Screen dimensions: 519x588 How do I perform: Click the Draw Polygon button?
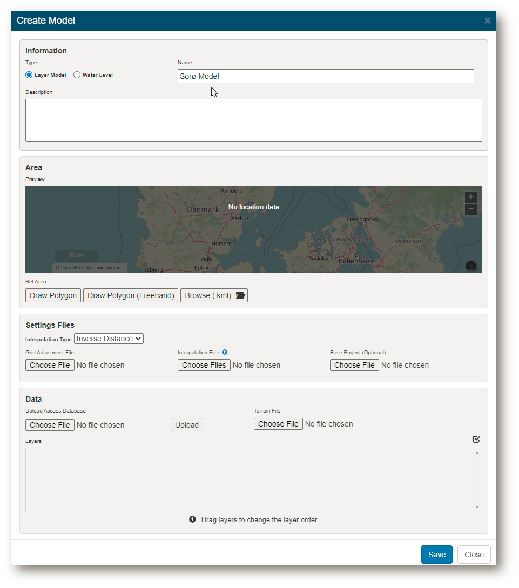[53, 295]
